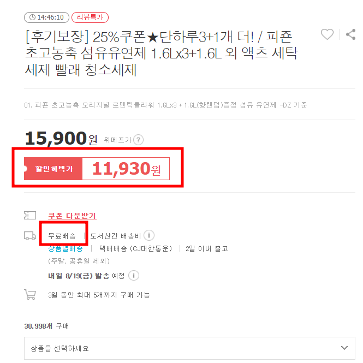Click the 30,998개 구매 count text
Viewport: 363px width, 363px height.
click(x=46, y=326)
